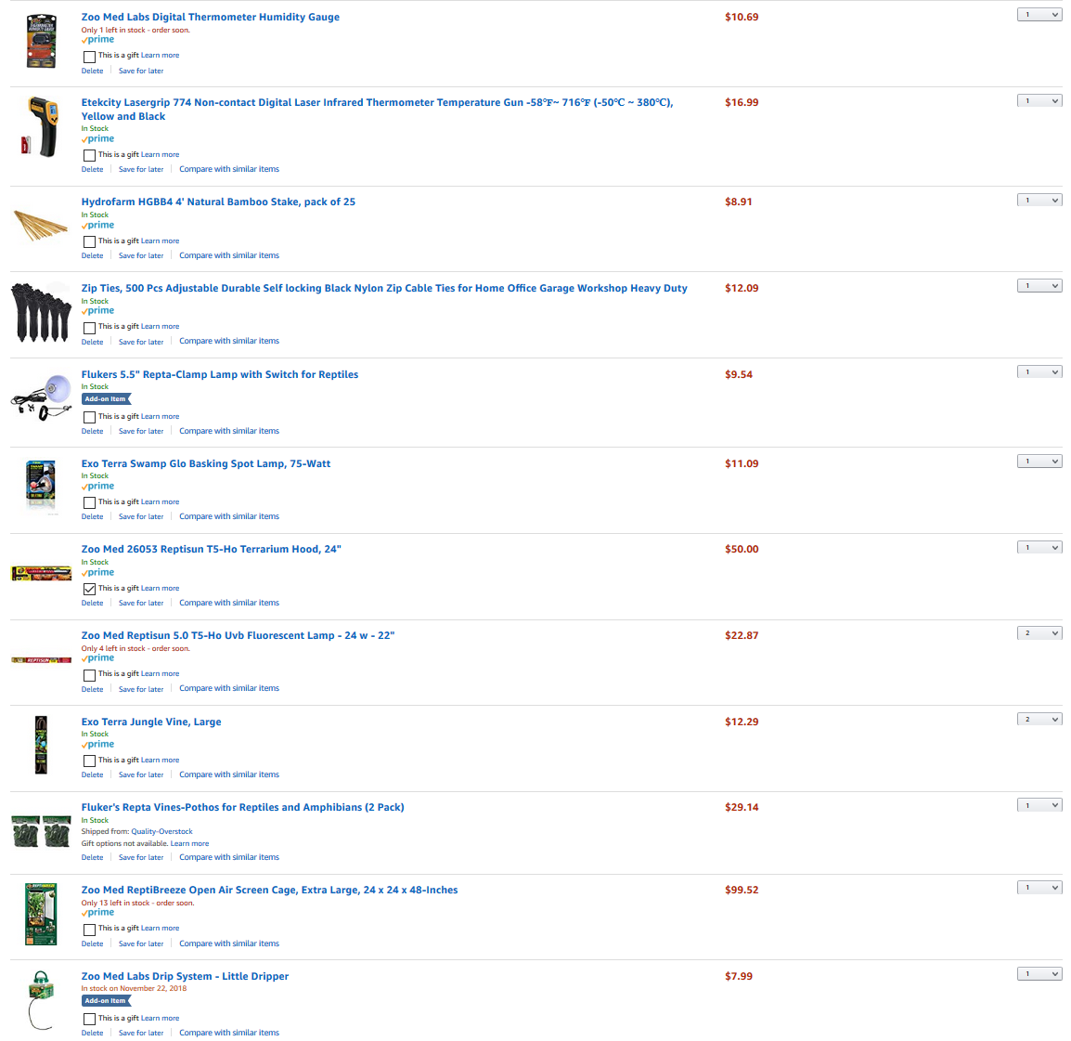The width and height of the screenshot is (1071, 1041).
Task: Open the Flukers clamp lamp thumbnail
Action: click(x=41, y=397)
